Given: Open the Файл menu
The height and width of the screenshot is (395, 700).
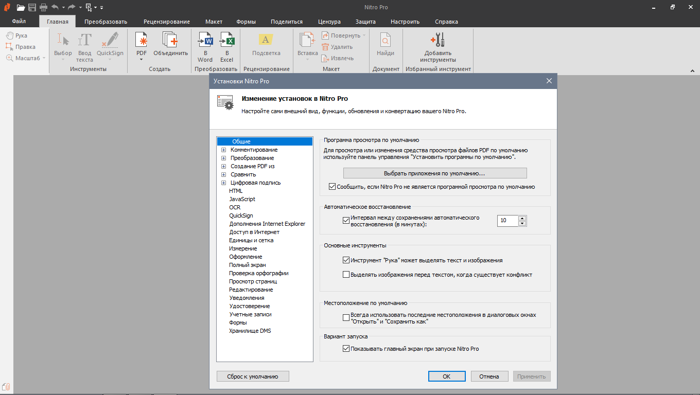Looking at the screenshot, I should (19, 22).
